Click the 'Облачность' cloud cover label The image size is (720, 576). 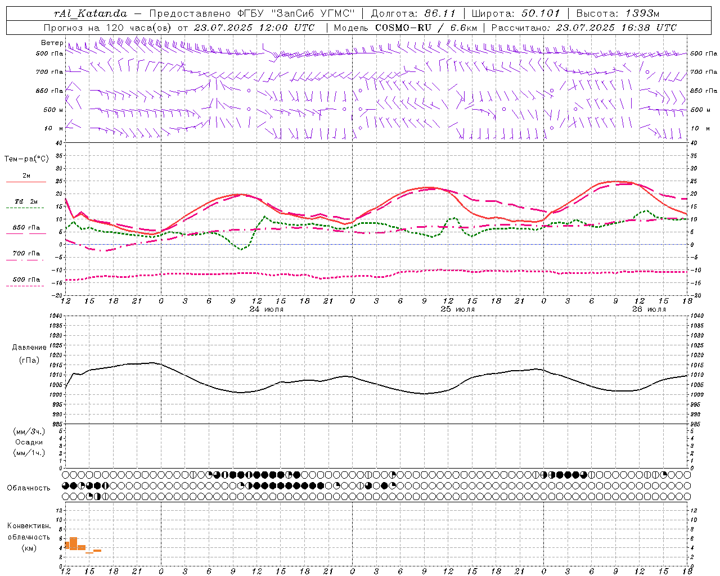click(29, 488)
